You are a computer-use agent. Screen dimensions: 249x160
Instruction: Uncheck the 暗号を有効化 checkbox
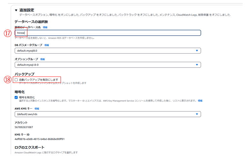(16, 97)
